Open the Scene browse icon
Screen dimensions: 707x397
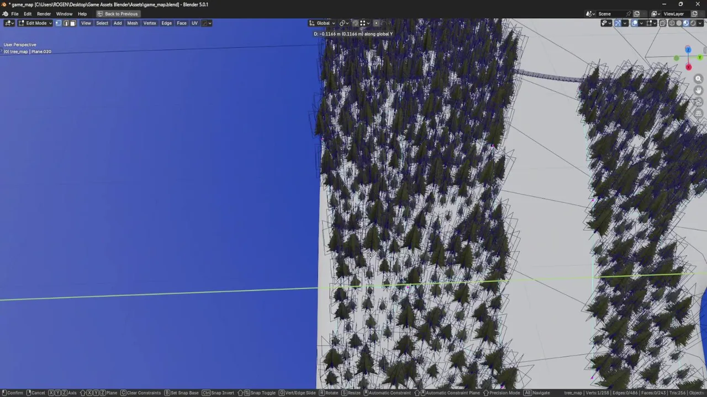pyautogui.click(x=590, y=14)
